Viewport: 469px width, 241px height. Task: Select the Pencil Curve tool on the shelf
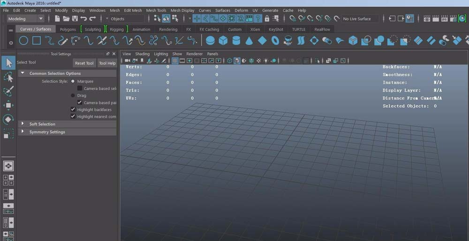coord(63,40)
